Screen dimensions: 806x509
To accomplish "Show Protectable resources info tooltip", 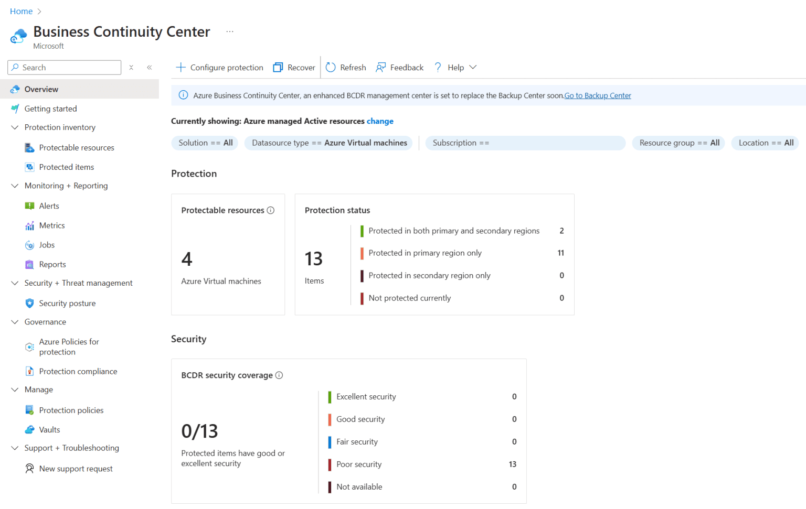I will [x=271, y=210].
